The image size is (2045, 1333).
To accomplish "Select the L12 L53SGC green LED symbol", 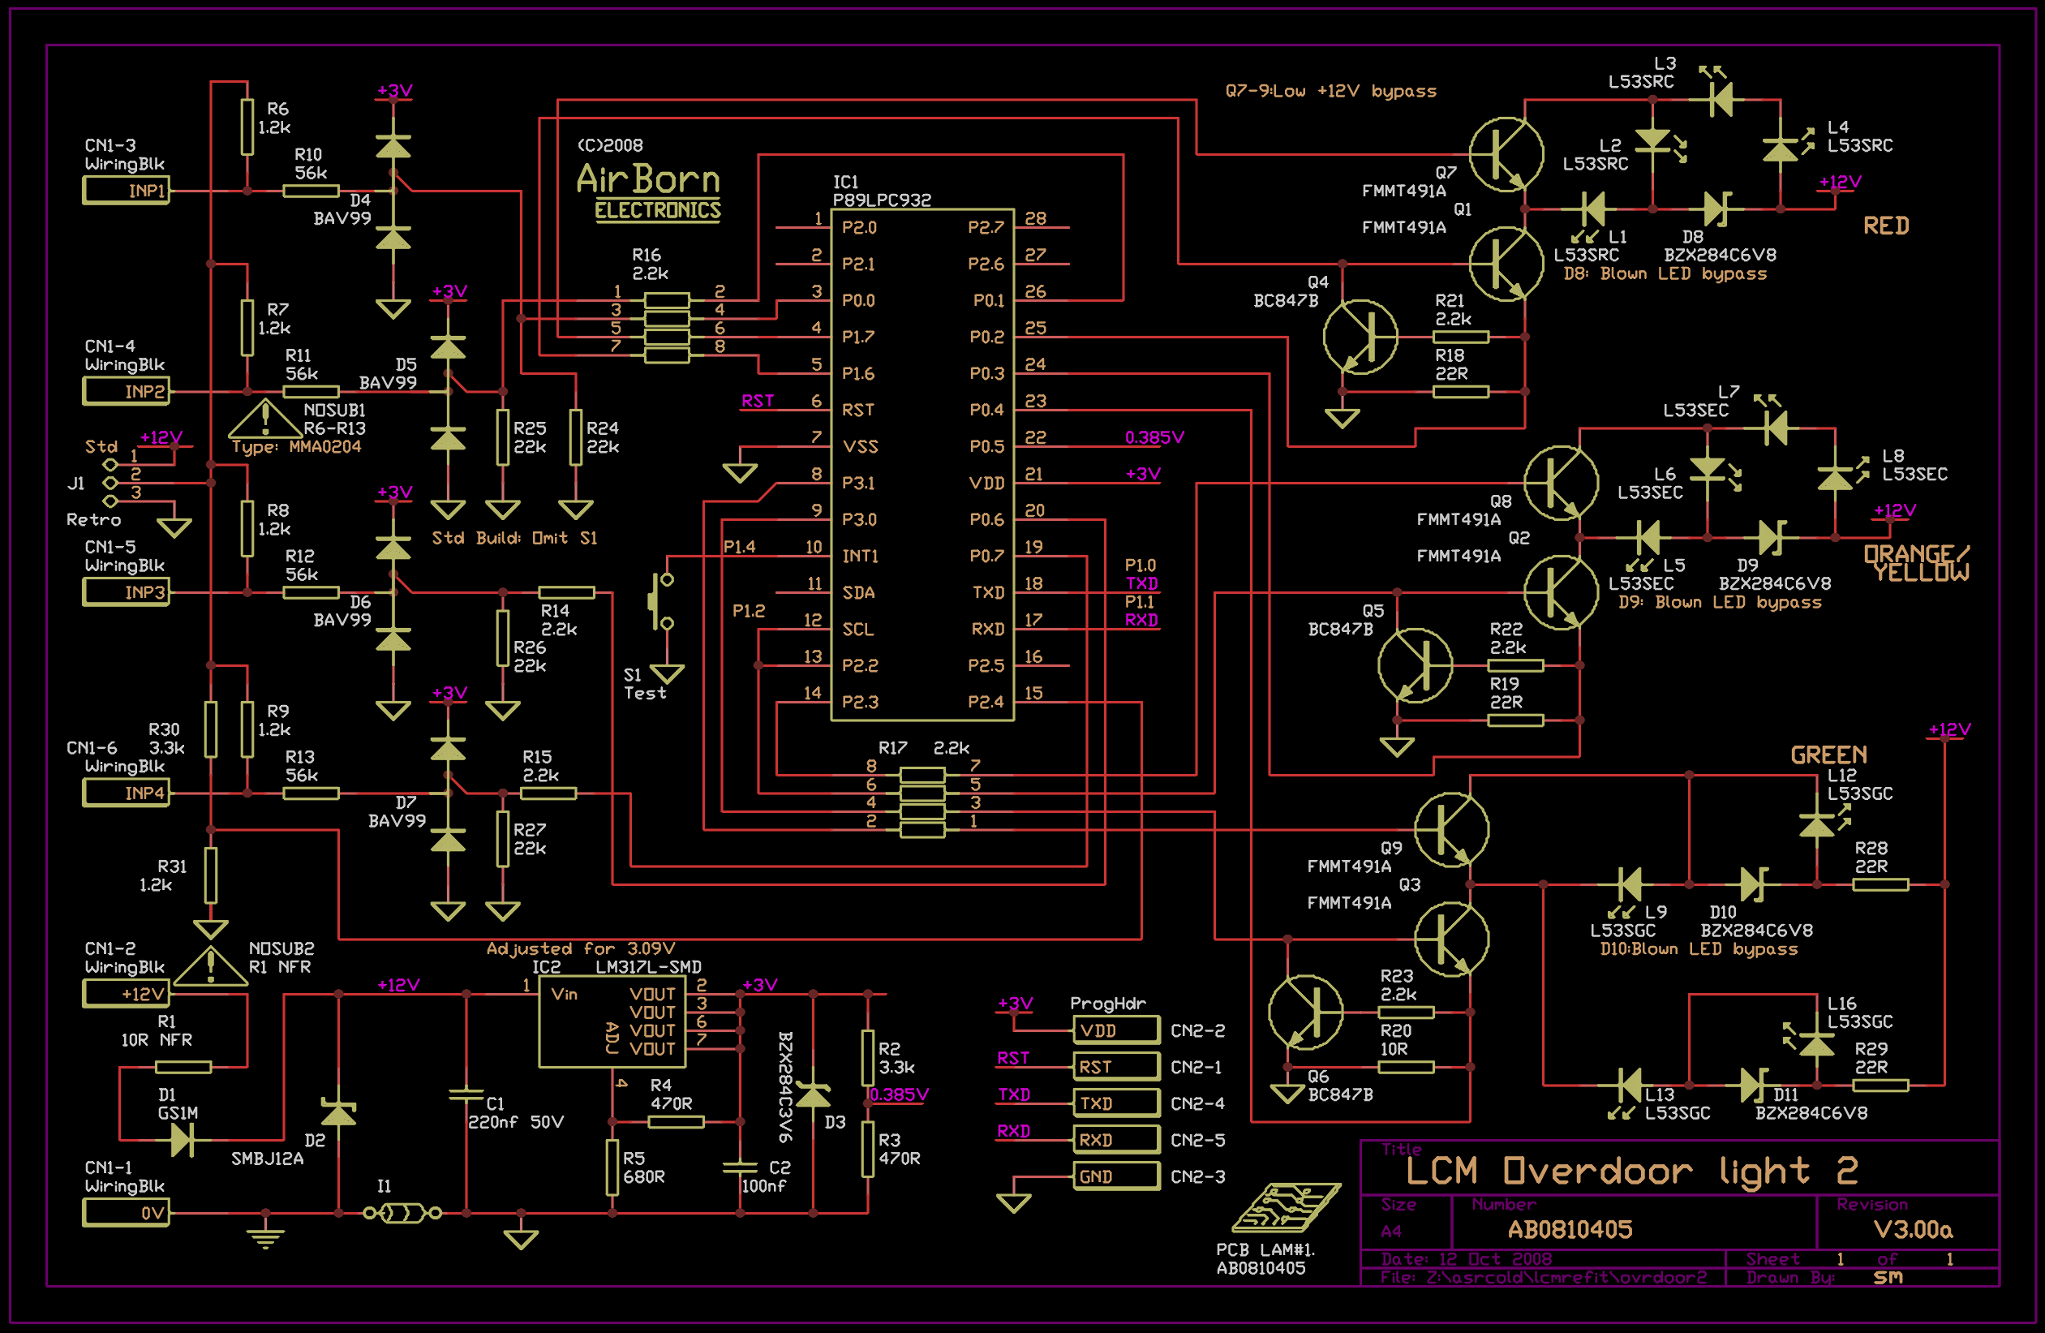I will pyautogui.click(x=1815, y=825).
